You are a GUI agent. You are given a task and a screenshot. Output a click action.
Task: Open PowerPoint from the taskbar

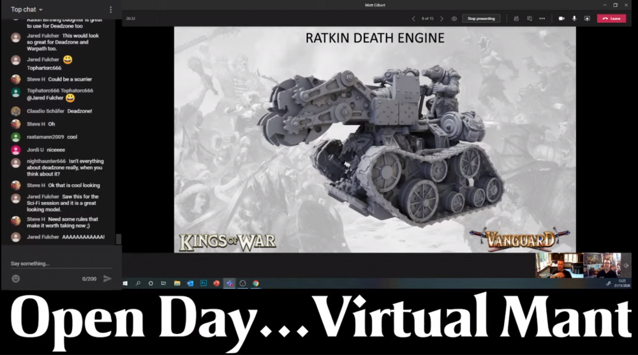(x=216, y=283)
